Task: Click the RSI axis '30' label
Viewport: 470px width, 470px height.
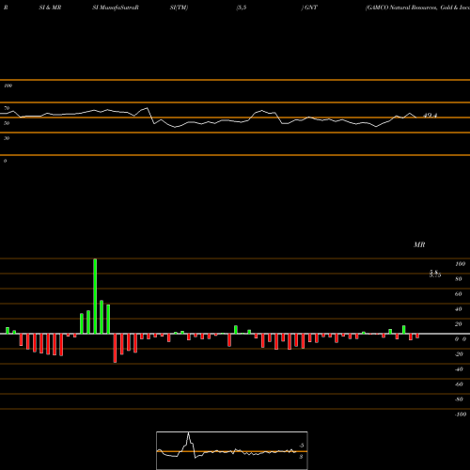Action: point(7,138)
